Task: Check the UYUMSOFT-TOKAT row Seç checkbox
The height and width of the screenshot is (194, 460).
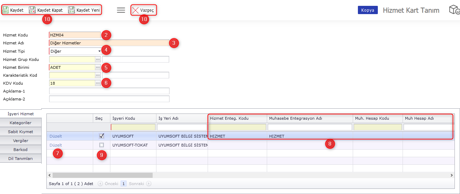Action: pos(101,145)
